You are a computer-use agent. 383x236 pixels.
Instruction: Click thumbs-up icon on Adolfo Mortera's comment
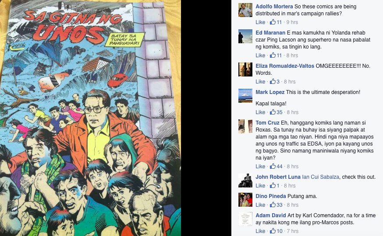(273, 22)
